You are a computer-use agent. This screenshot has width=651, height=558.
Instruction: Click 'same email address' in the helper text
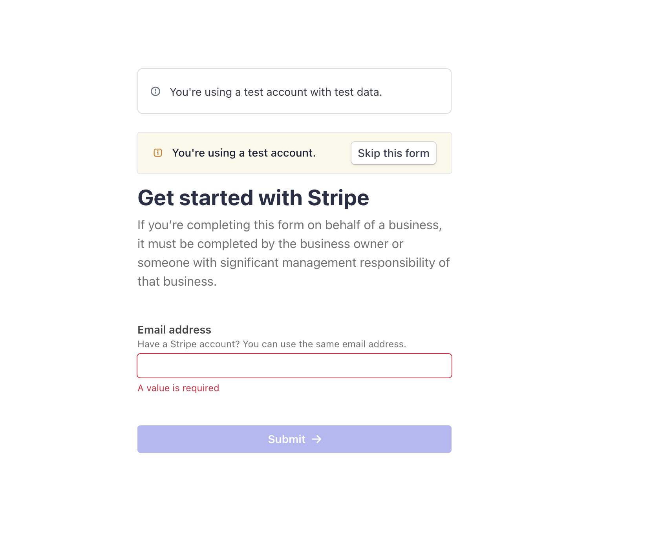point(363,344)
